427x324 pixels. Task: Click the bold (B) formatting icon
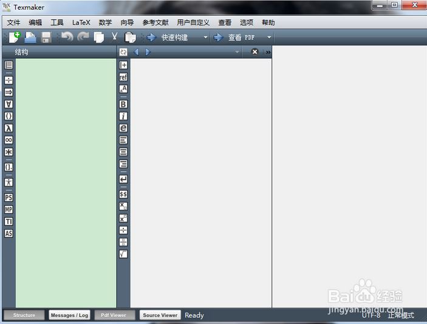point(123,104)
